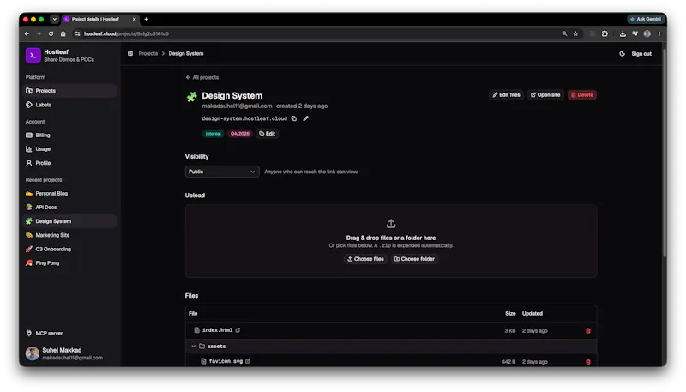This screenshot has height=392, width=686.
Task: Click the Design System puzzle icon in header
Action: (x=191, y=97)
